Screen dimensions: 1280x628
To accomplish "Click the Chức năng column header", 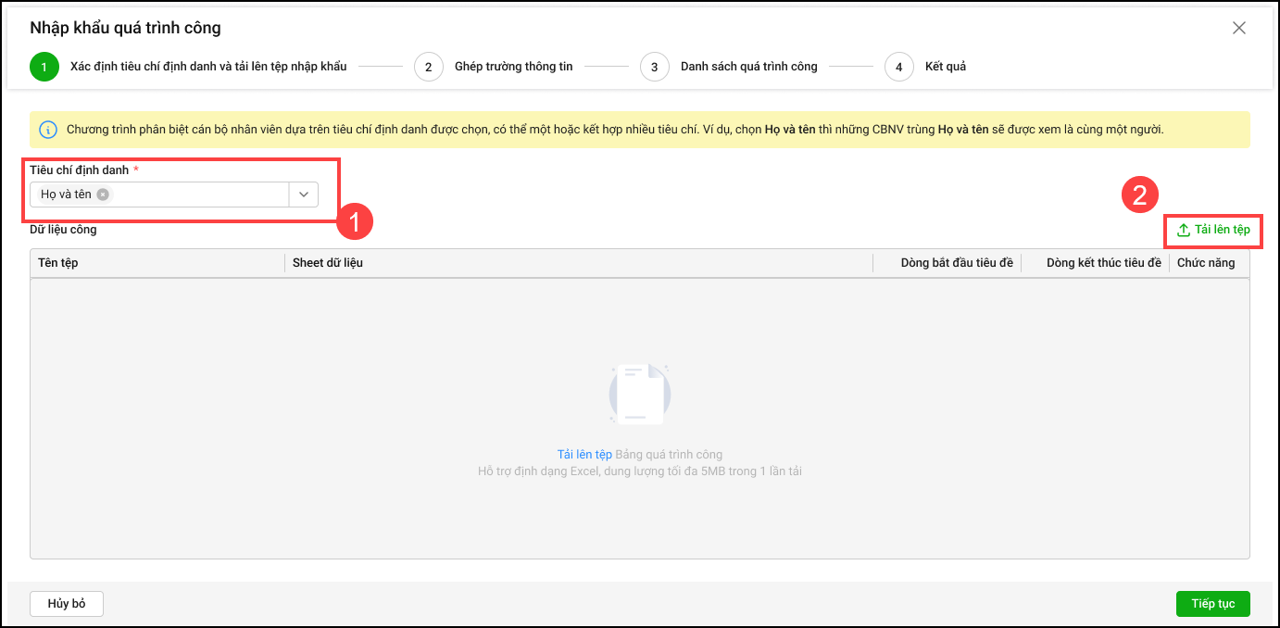I will tap(1205, 263).
